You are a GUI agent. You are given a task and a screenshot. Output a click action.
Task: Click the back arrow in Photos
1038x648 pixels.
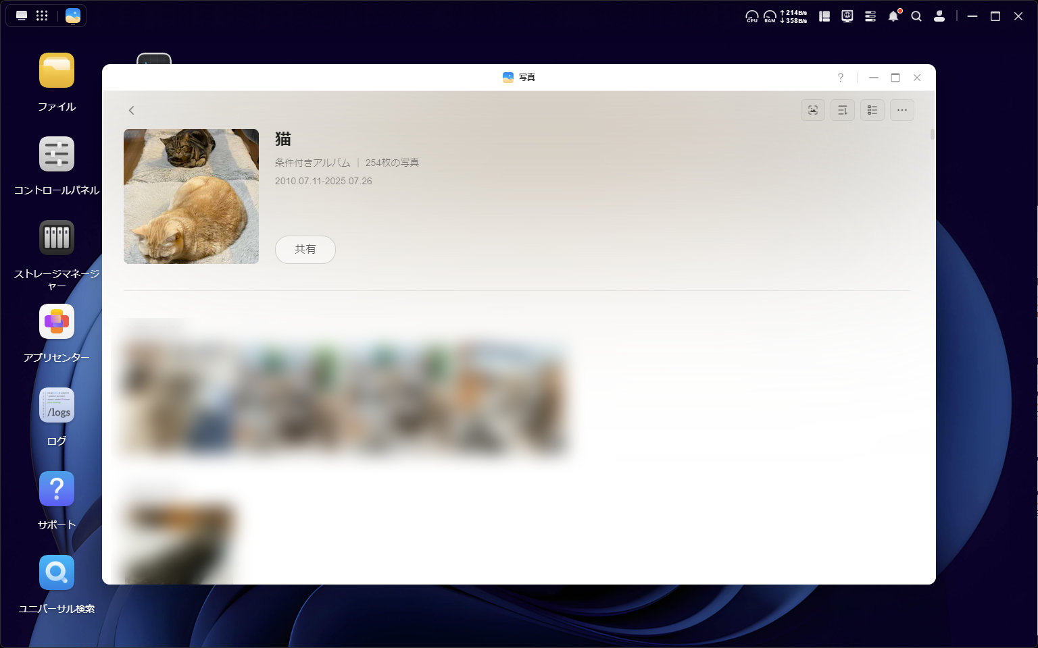click(132, 110)
